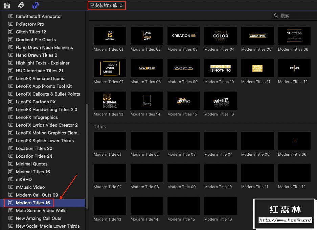Click the icon beside FxFactory Pro
Viewport: 317px width, 230px height.
coord(10,24)
